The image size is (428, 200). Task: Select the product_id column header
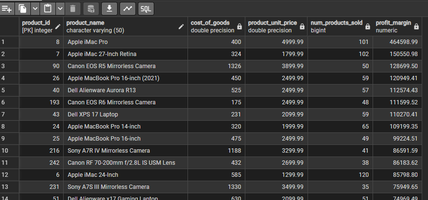pos(41,27)
